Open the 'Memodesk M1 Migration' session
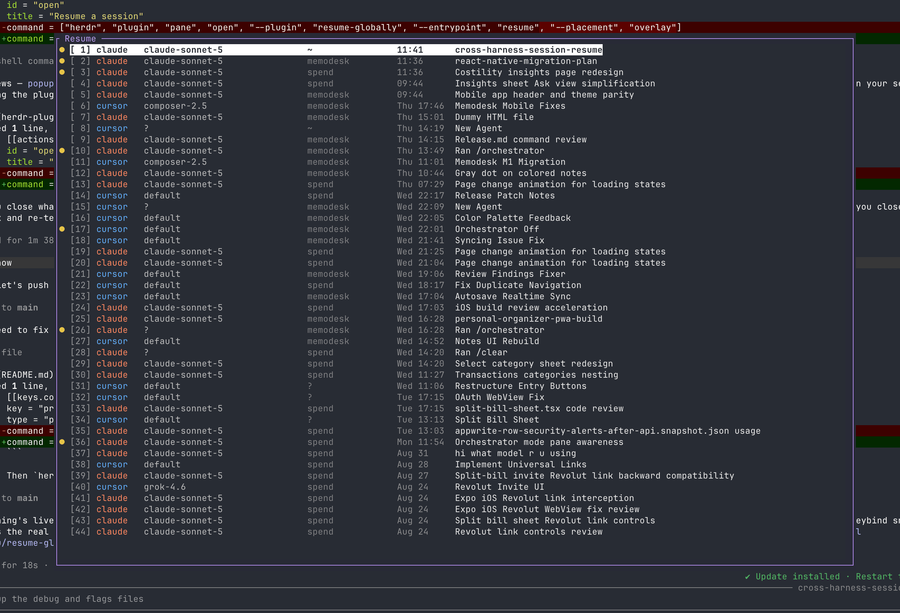900x613 pixels. point(317,162)
